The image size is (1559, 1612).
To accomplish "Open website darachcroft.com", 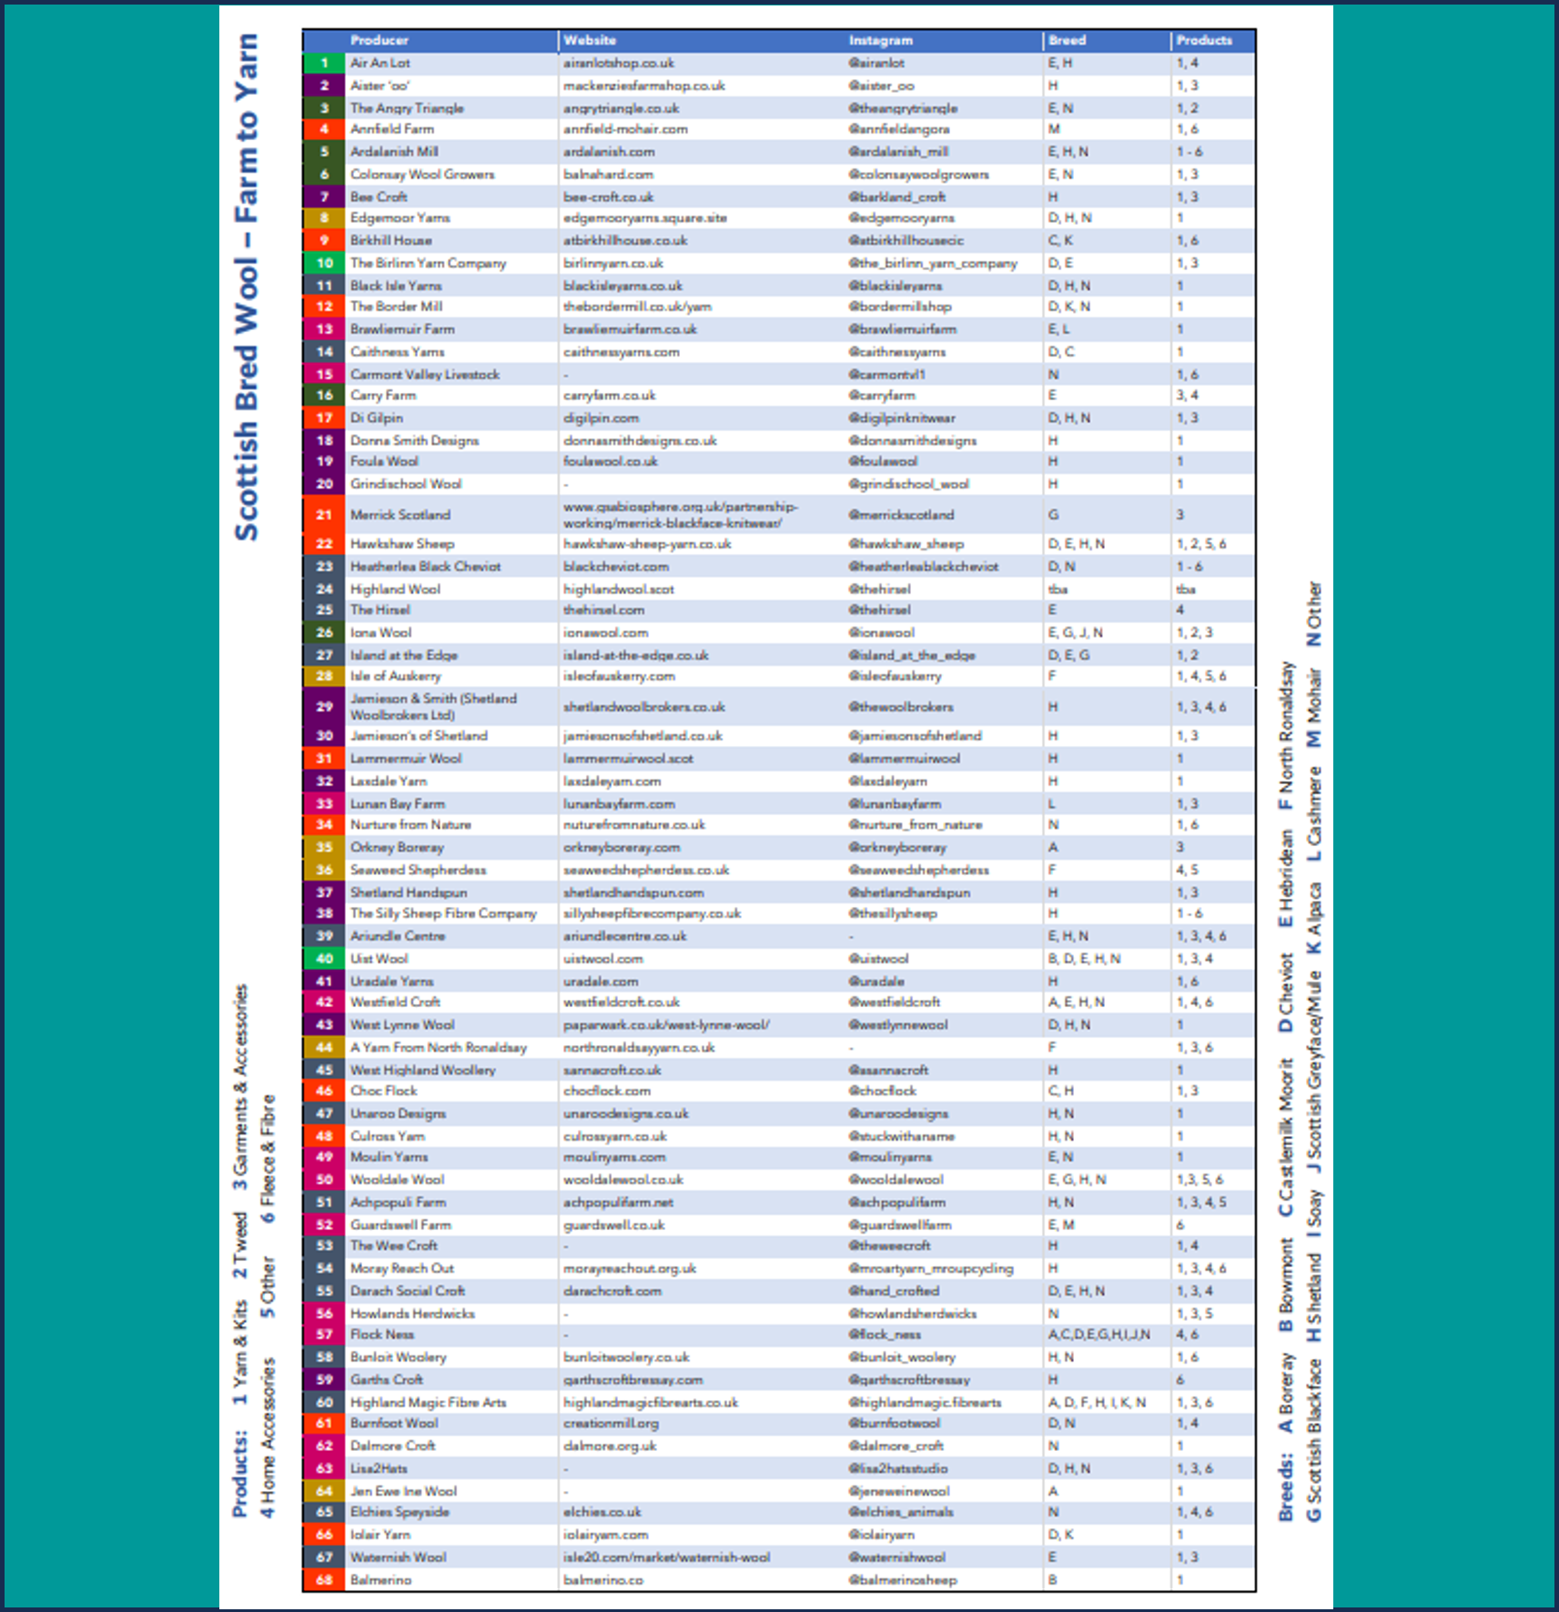I will [x=612, y=1291].
